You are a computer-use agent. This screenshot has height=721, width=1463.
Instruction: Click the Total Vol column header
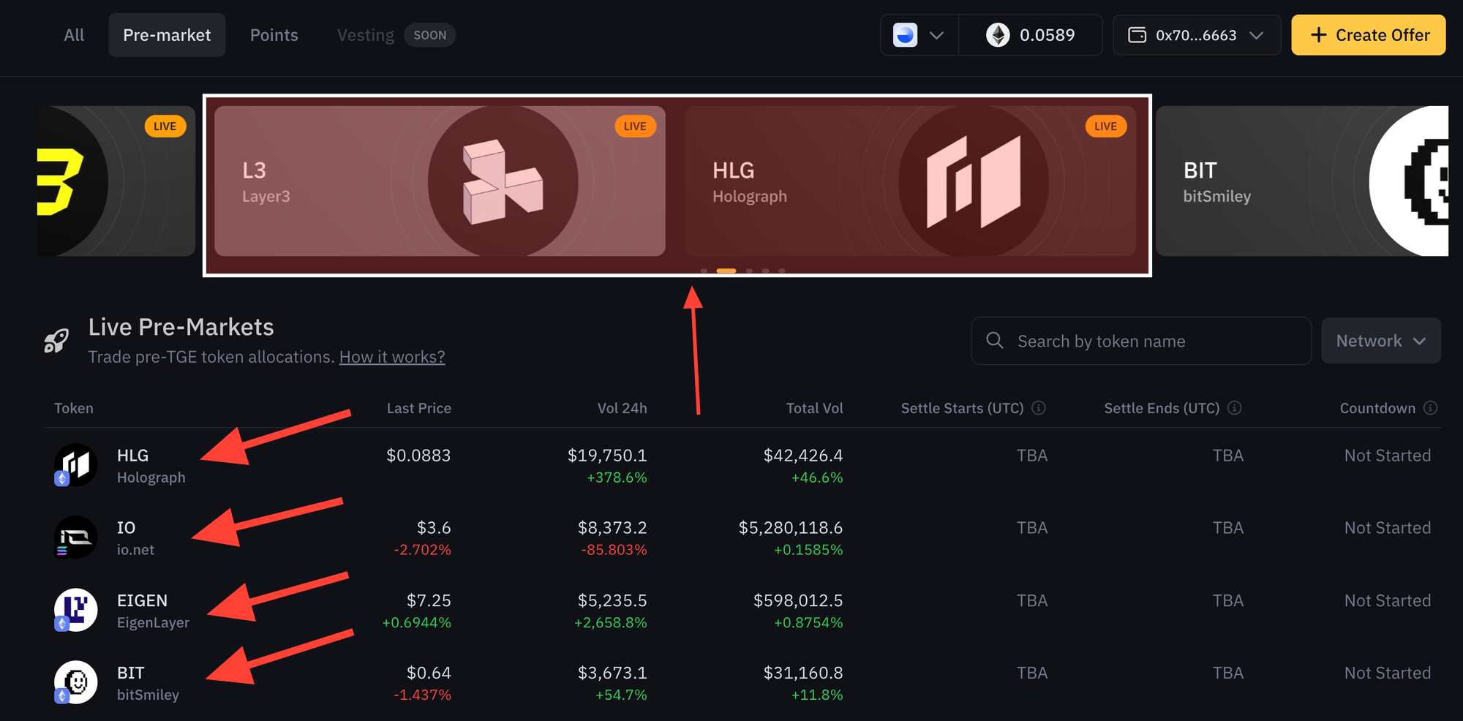coord(815,408)
